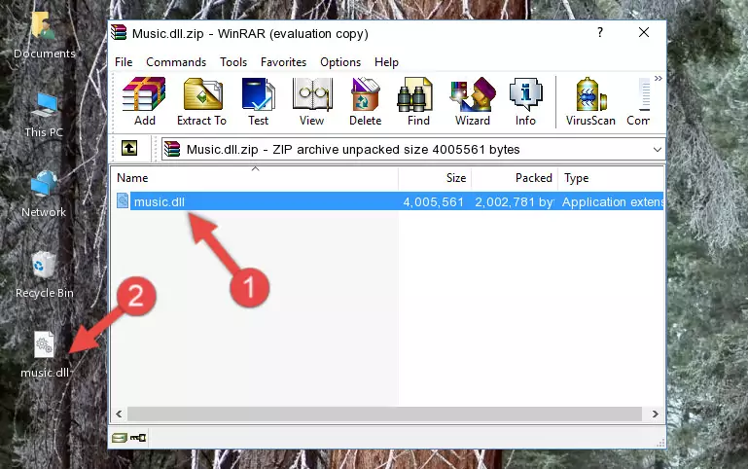
Task: Sort list by Size column header
Action: 435,178
